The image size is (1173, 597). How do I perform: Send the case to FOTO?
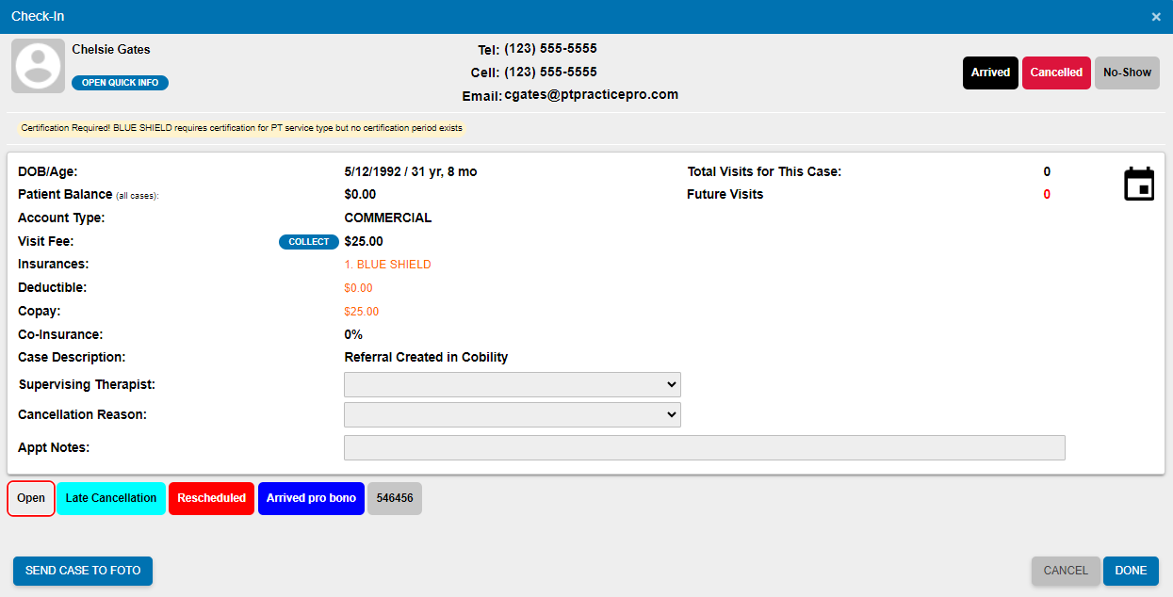(82, 571)
